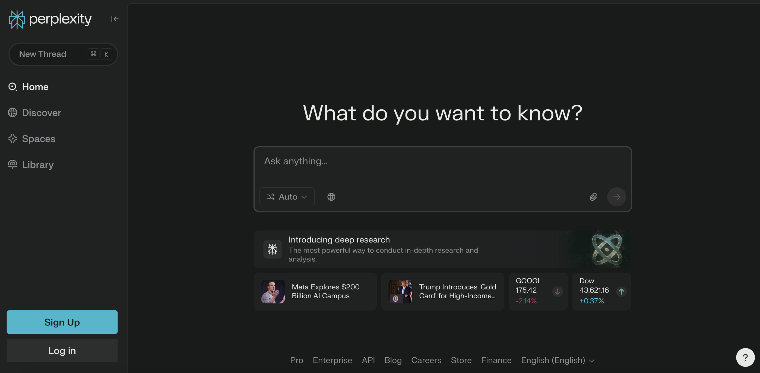Open the Introducing deep research banner
The height and width of the screenshot is (373, 760).
tap(442, 249)
